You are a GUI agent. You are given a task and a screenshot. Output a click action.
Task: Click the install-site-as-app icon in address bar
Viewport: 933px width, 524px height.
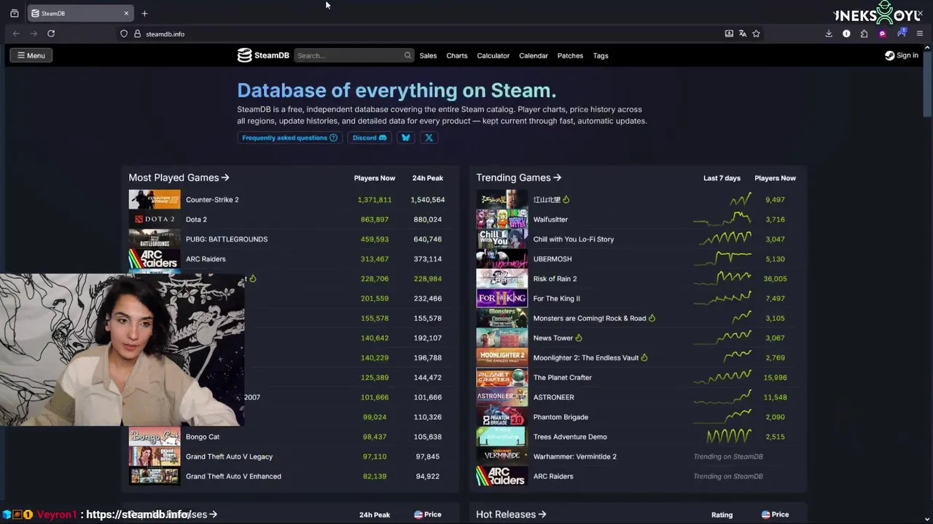coord(729,33)
